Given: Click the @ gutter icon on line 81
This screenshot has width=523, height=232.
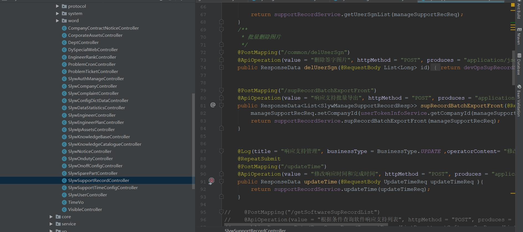Looking at the screenshot, I should [213, 105].
